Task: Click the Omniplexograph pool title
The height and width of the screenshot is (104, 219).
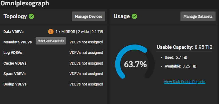Action: tap(25, 3)
